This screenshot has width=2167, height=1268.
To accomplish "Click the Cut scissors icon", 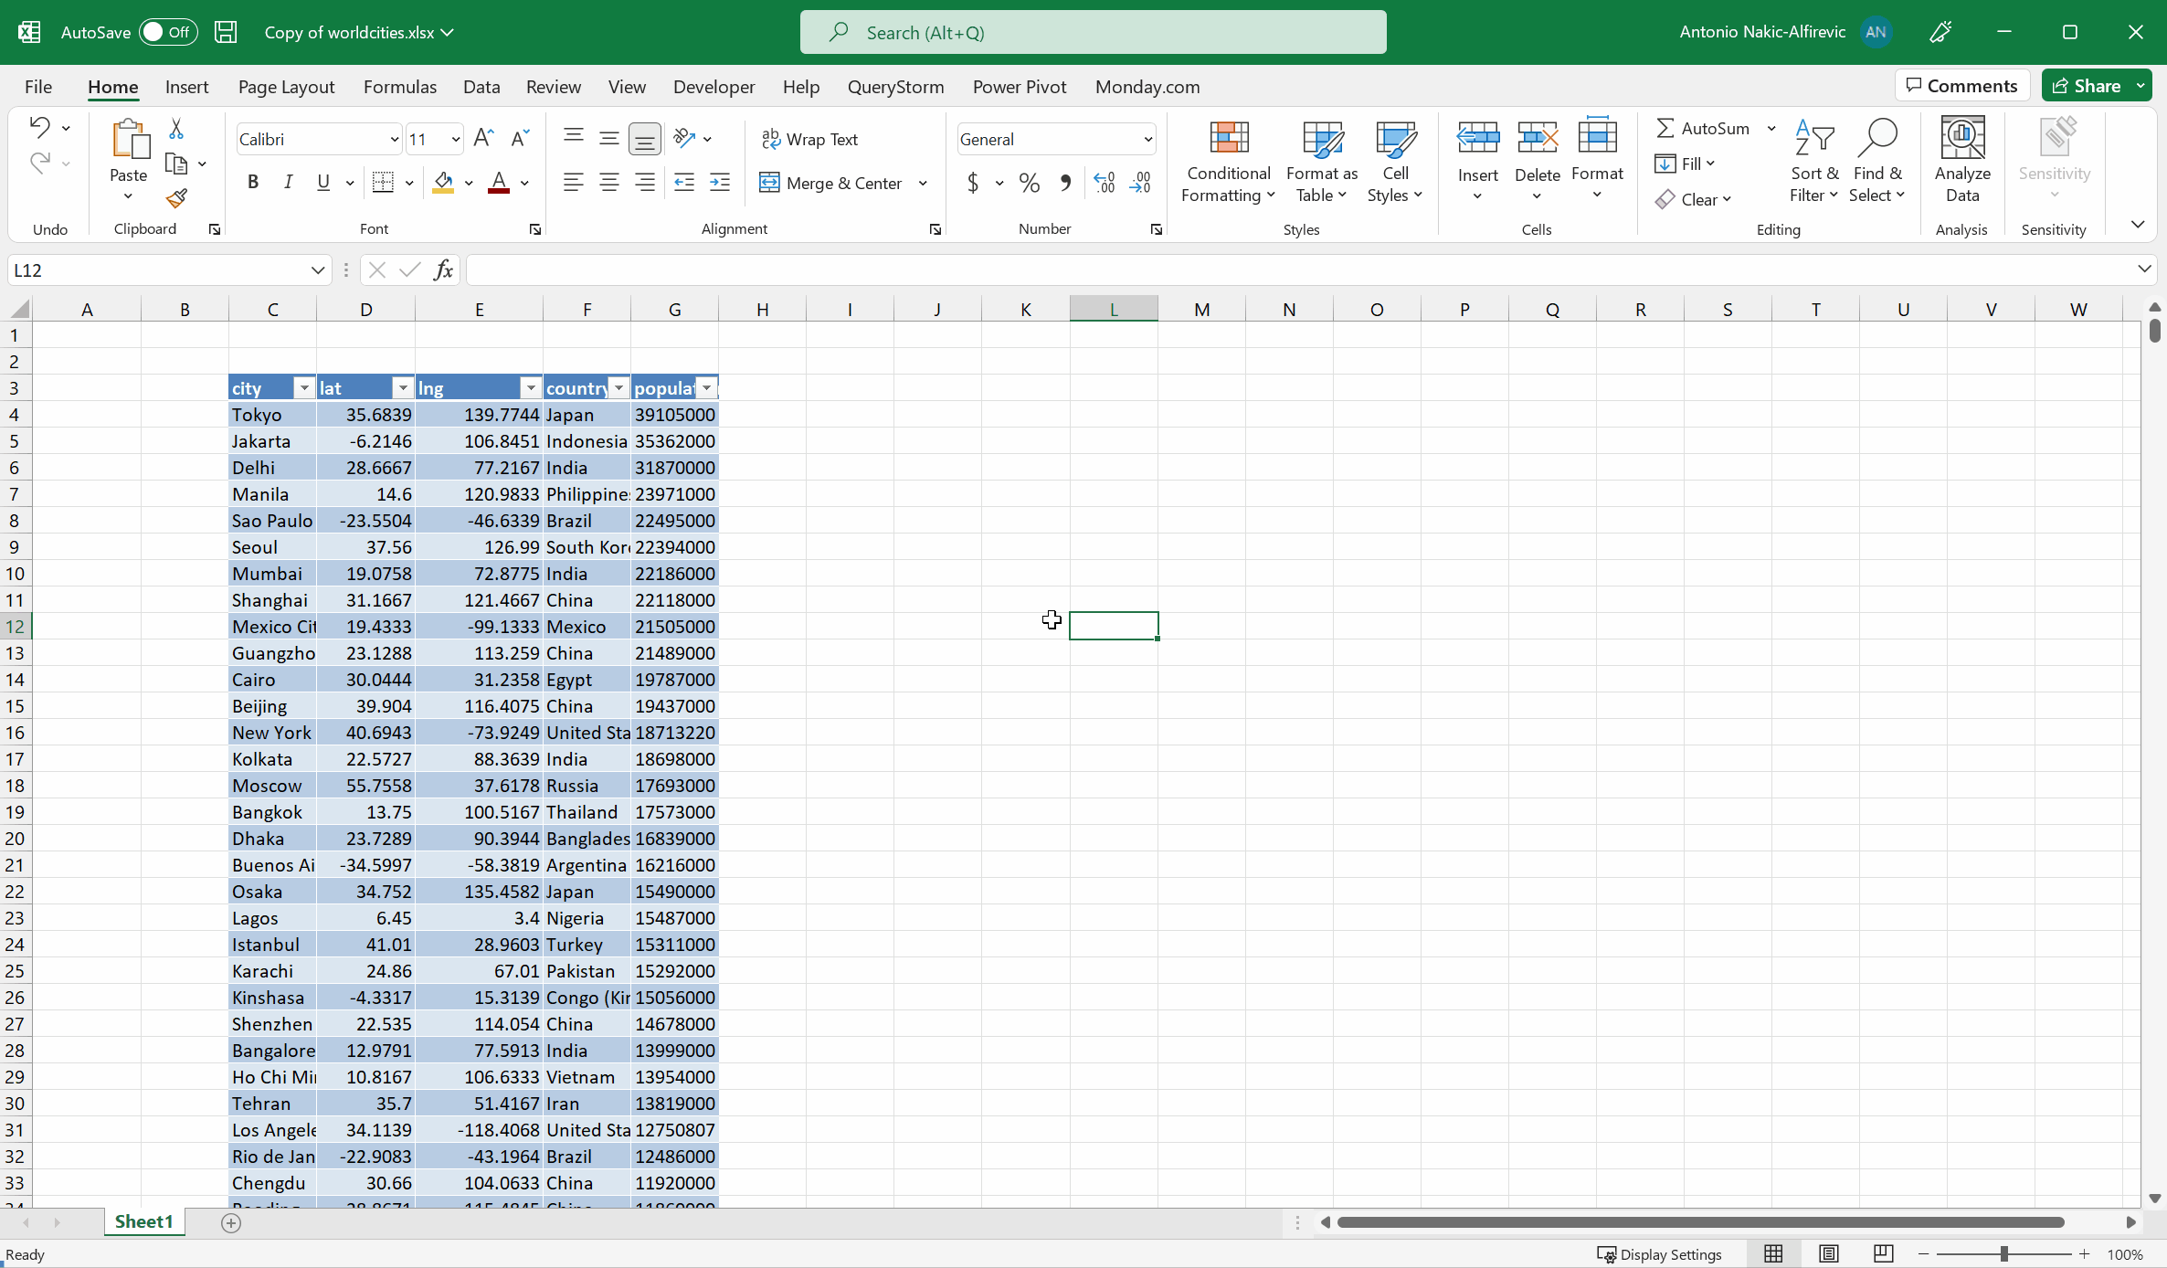I will coord(176,129).
